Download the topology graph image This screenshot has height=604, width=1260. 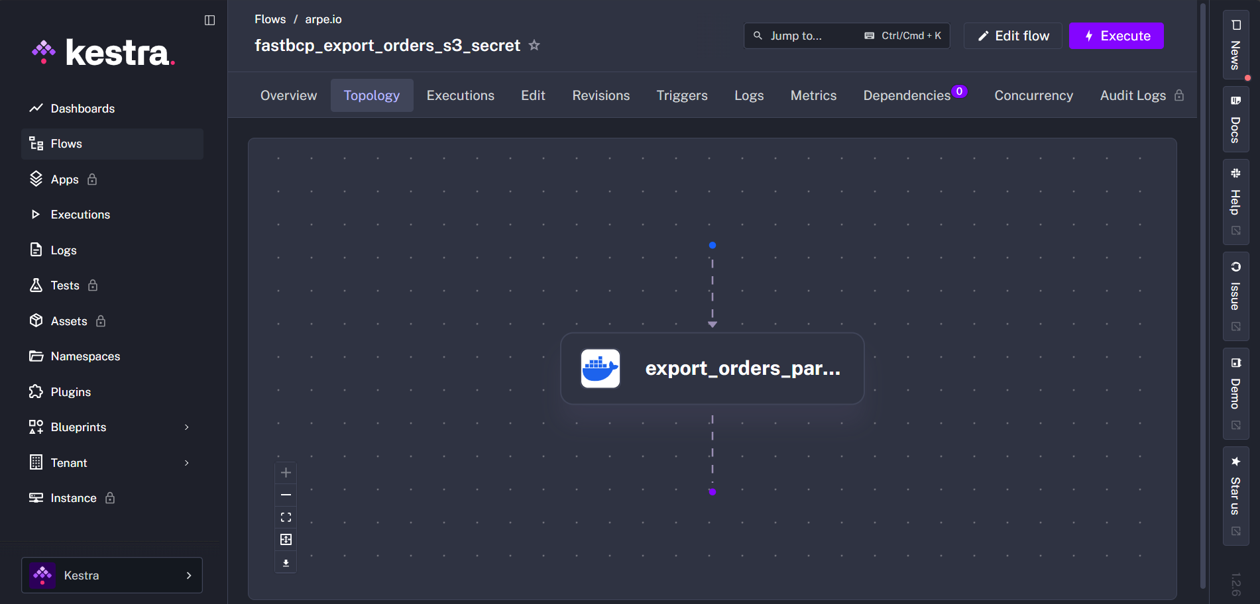[286, 562]
